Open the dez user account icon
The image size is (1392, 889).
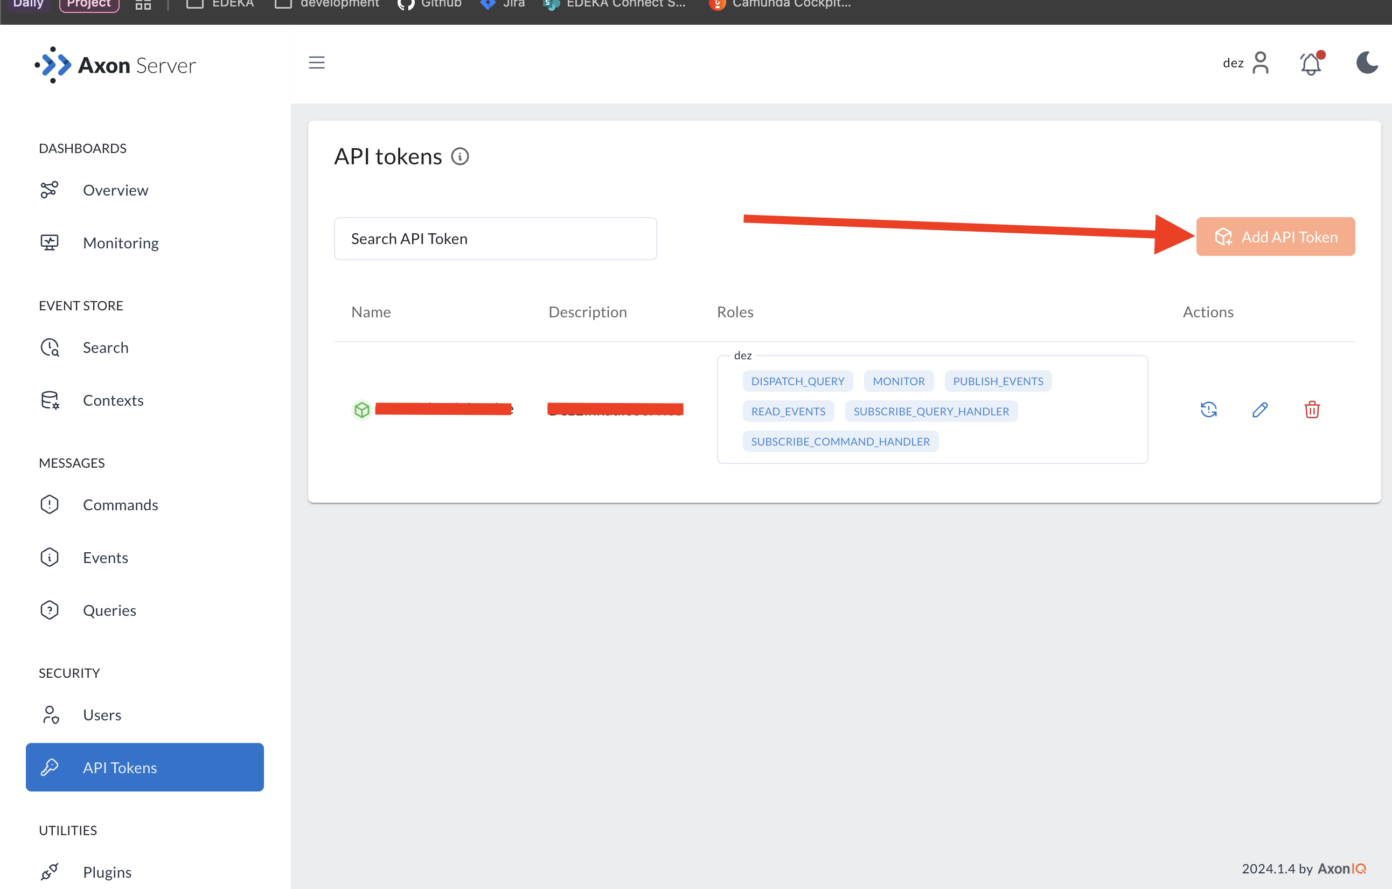click(x=1260, y=63)
